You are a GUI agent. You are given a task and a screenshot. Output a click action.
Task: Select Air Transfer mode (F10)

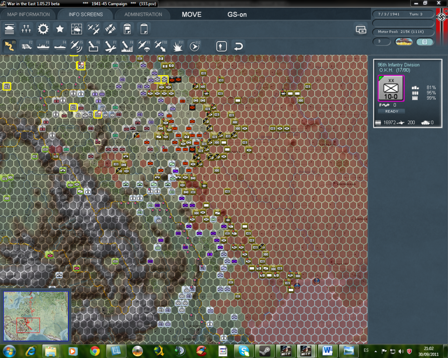coord(161,46)
